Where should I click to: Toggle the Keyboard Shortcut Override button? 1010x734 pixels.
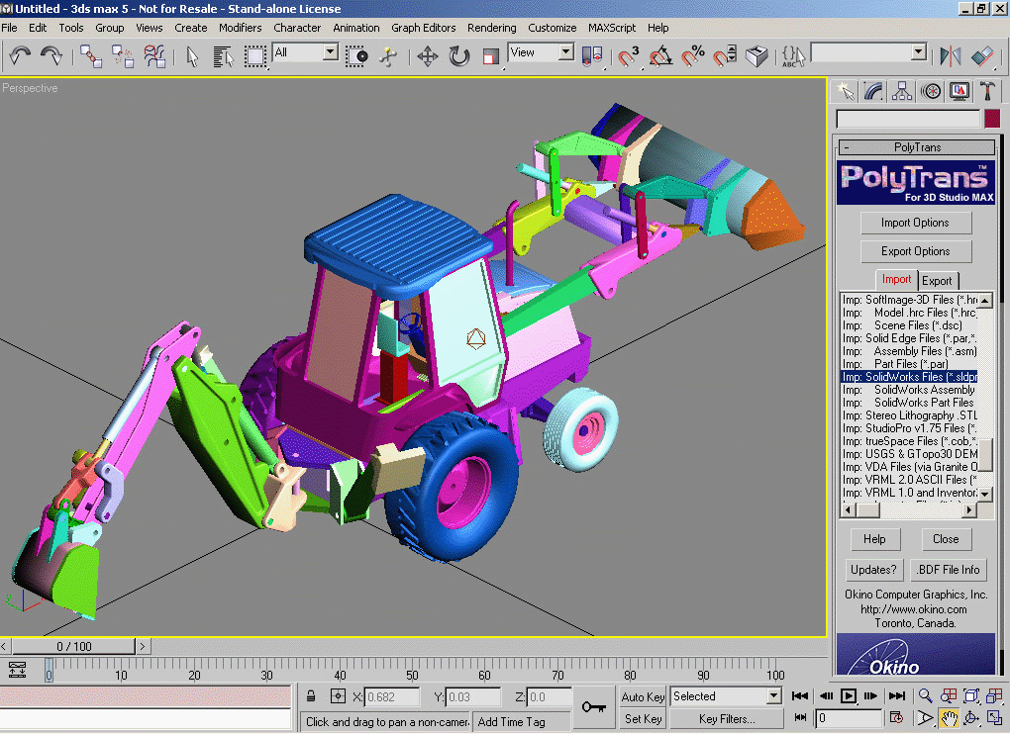click(x=757, y=56)
